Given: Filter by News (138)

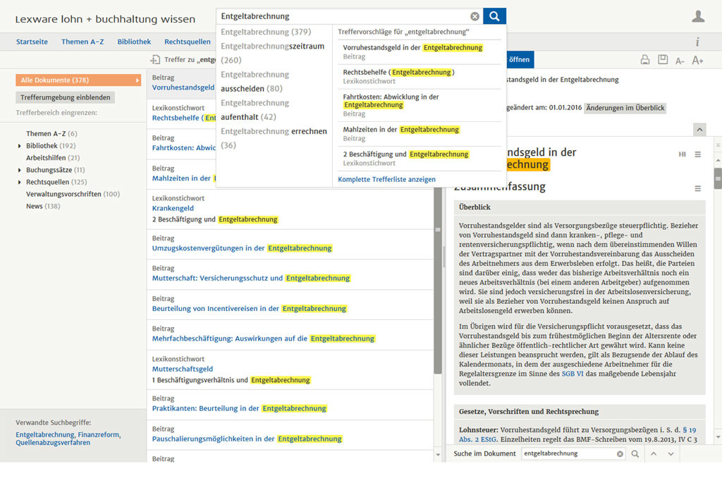Looking at the screenshot, I should click(43, 207).
